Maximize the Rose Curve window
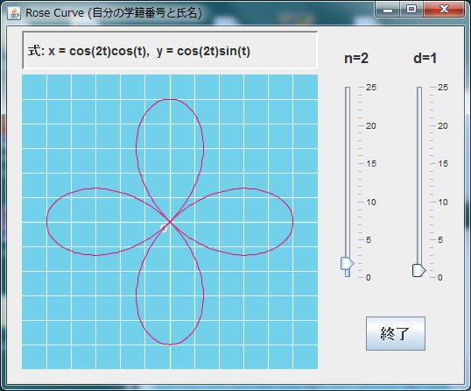Image resolution: width=471 pixels, height=391 pixels. (411, 10)
